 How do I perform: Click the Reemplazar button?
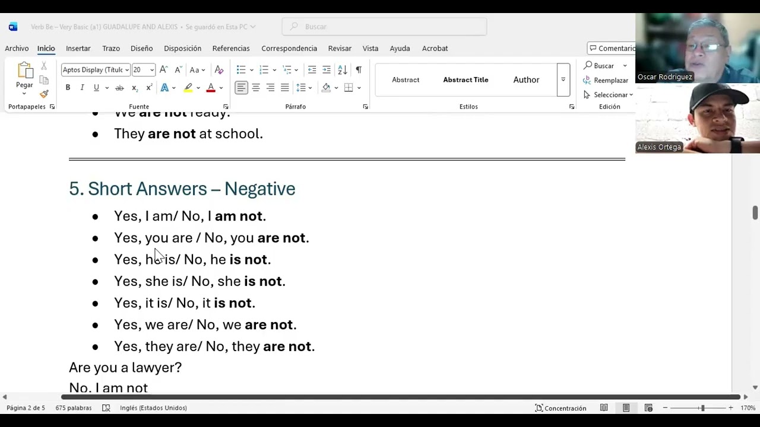[606, 80]
